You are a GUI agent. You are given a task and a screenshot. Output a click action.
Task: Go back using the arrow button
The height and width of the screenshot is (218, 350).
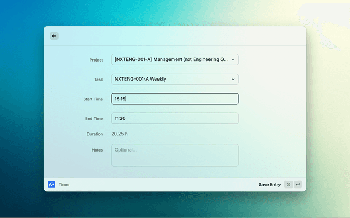(54, 36)
